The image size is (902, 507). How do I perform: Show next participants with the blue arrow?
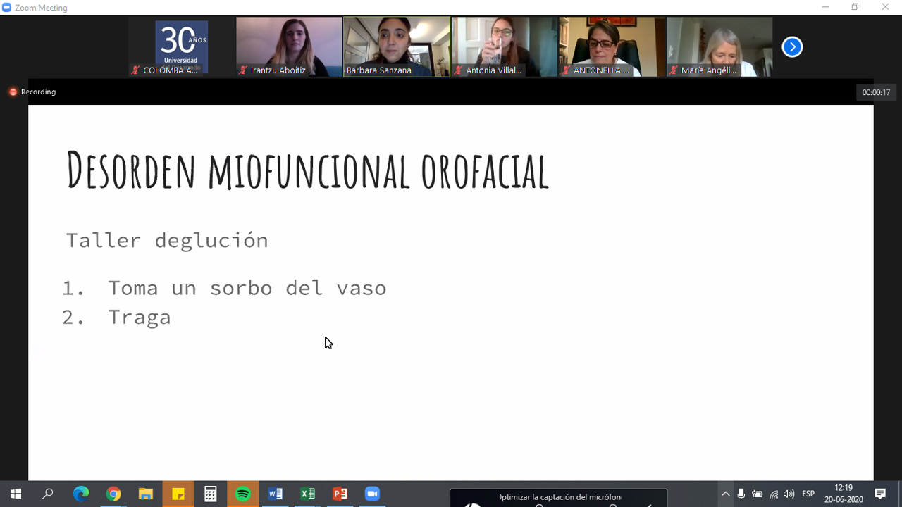click(792, 47)
